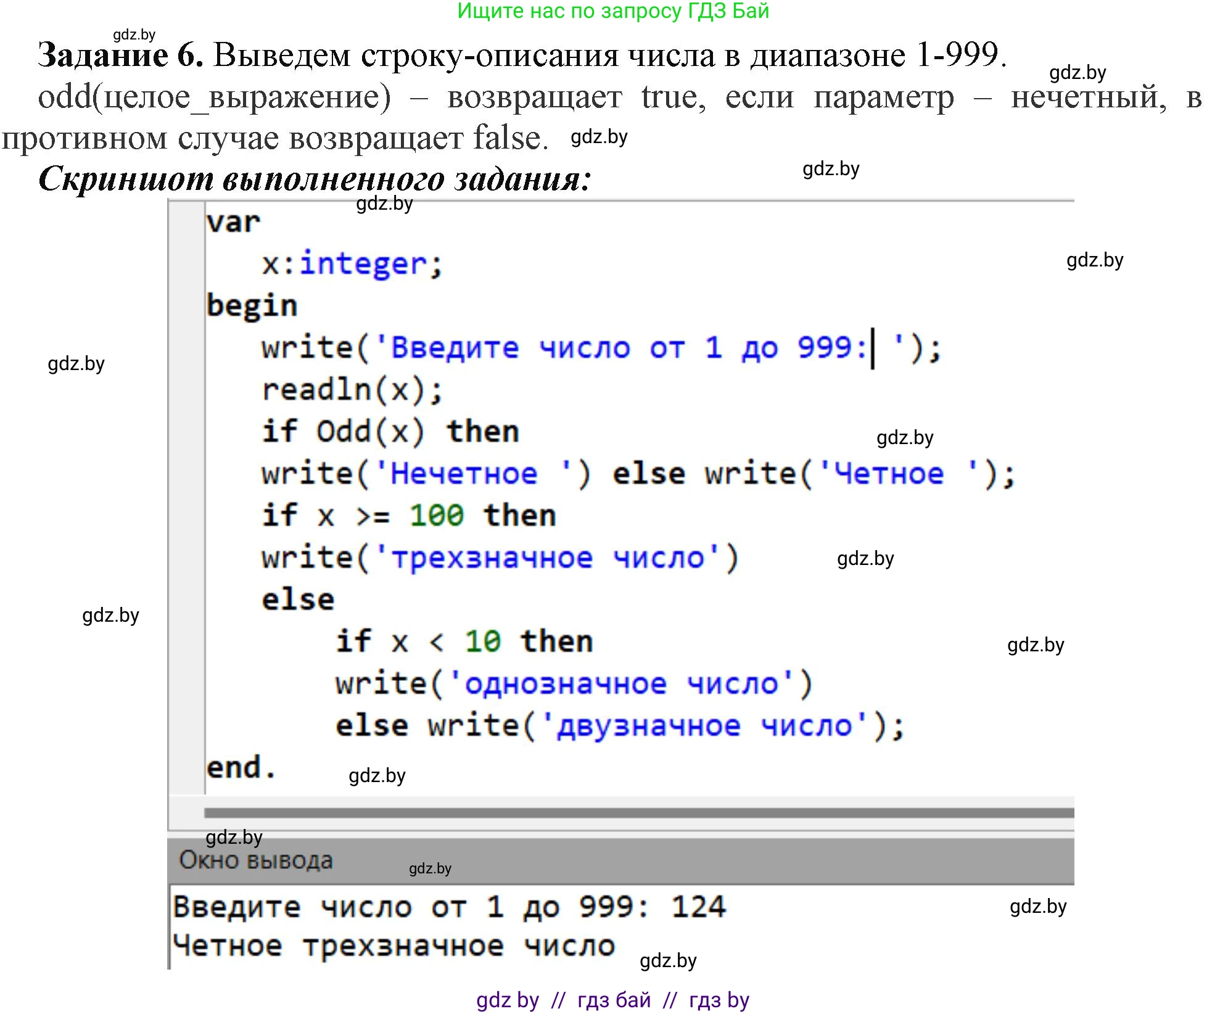Click the readln(x); line
1228x1014 pixels.
[x=352, y=390]
